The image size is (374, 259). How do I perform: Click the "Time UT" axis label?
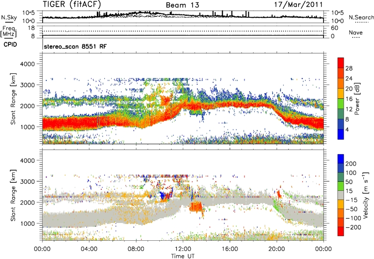[183, 256]
